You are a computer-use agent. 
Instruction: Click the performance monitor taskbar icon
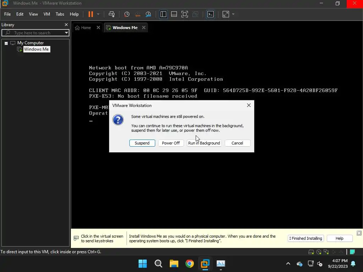click(x=220, y=263)
